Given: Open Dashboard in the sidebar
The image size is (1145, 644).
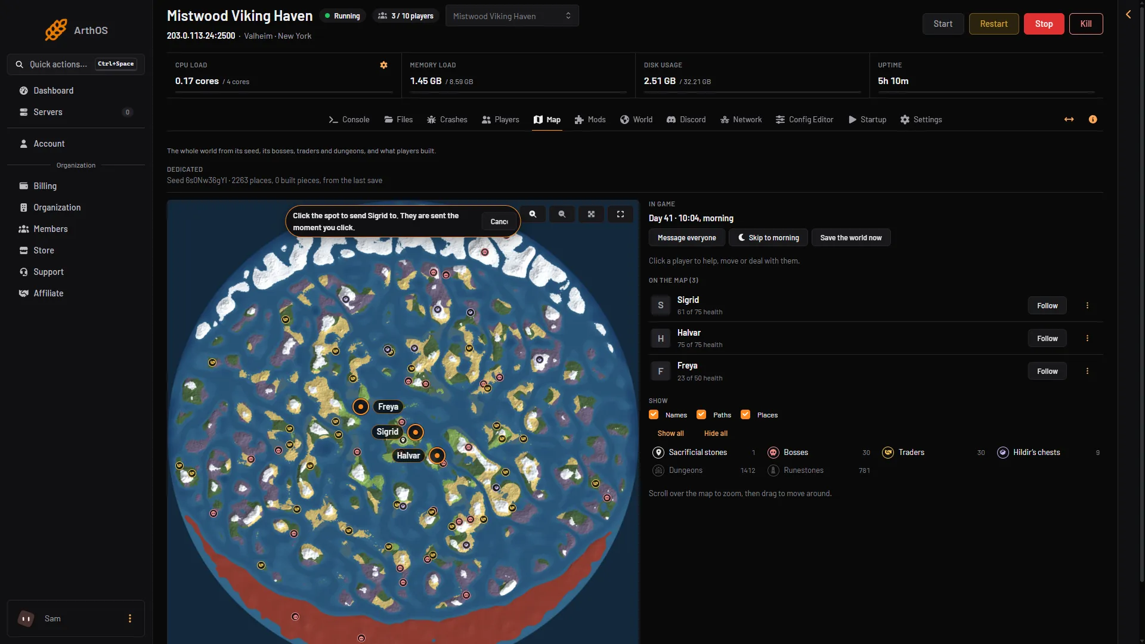Looking at the screenshot, I should [x=76, y=91].
